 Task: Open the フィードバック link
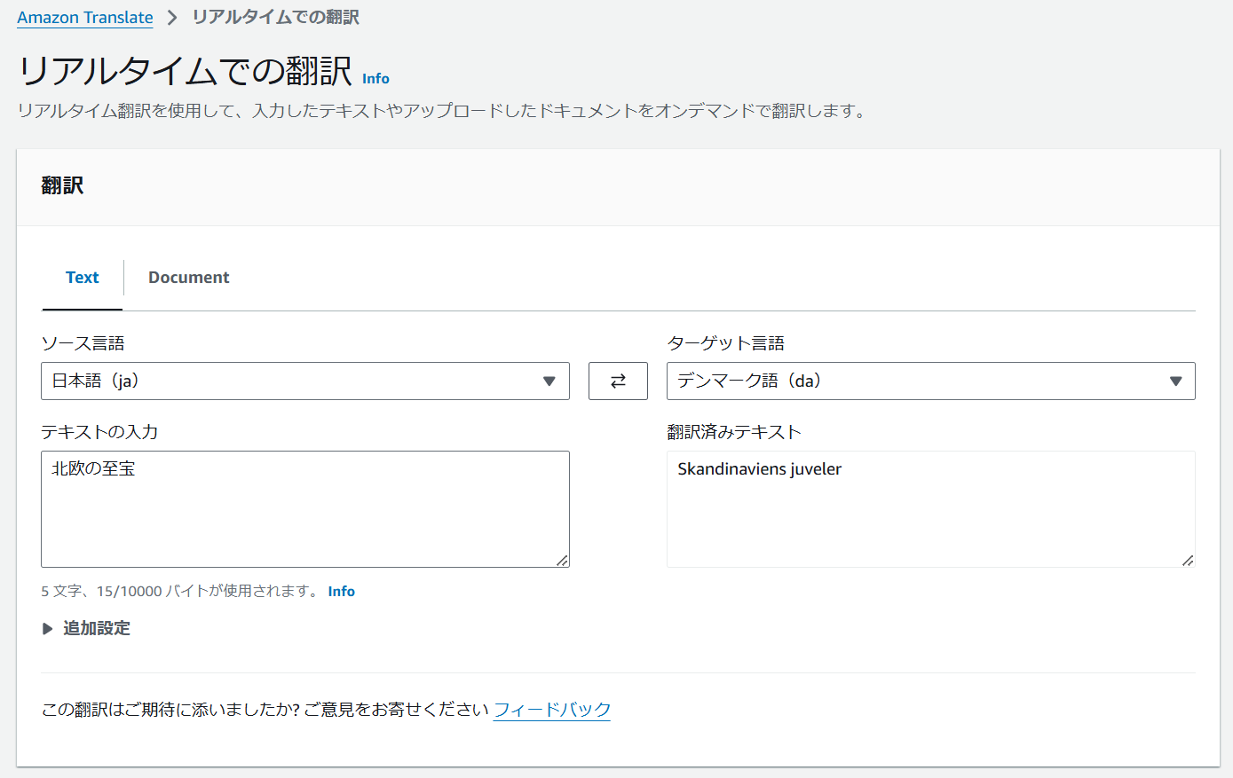552,710
